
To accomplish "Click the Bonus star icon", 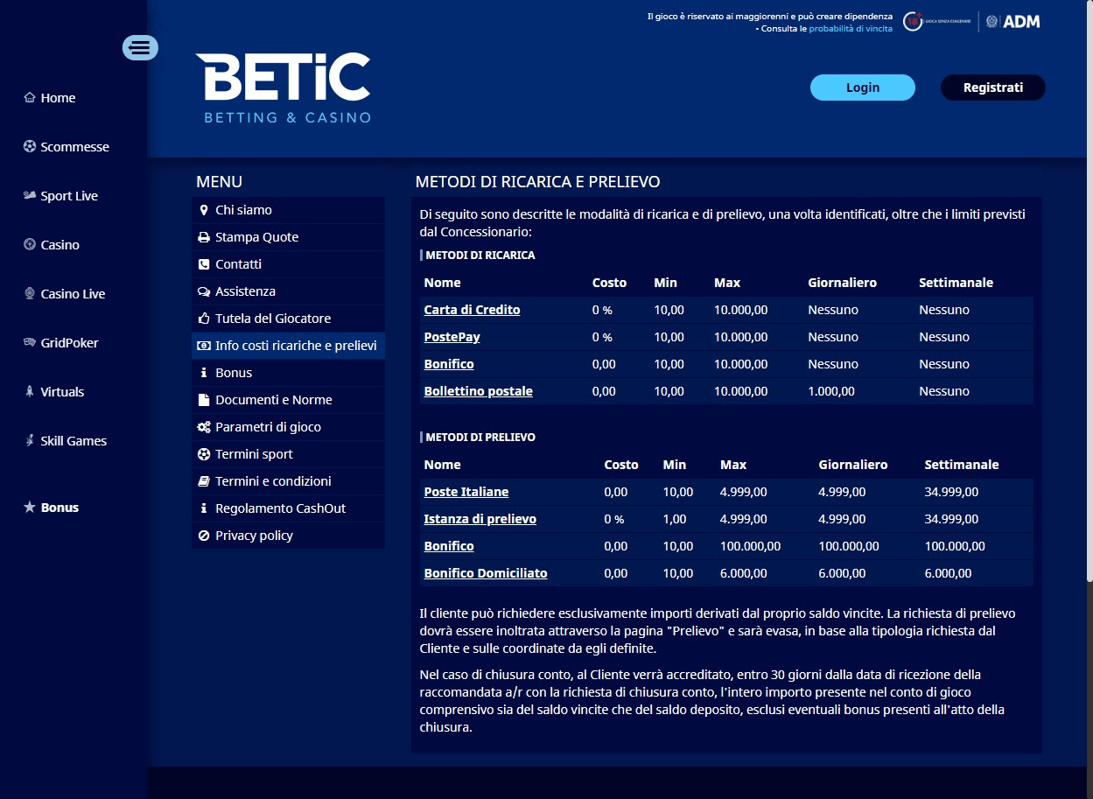I will tap(30, 508).
